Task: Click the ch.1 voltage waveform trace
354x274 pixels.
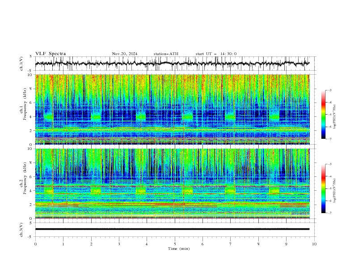Action: (172, 64)
